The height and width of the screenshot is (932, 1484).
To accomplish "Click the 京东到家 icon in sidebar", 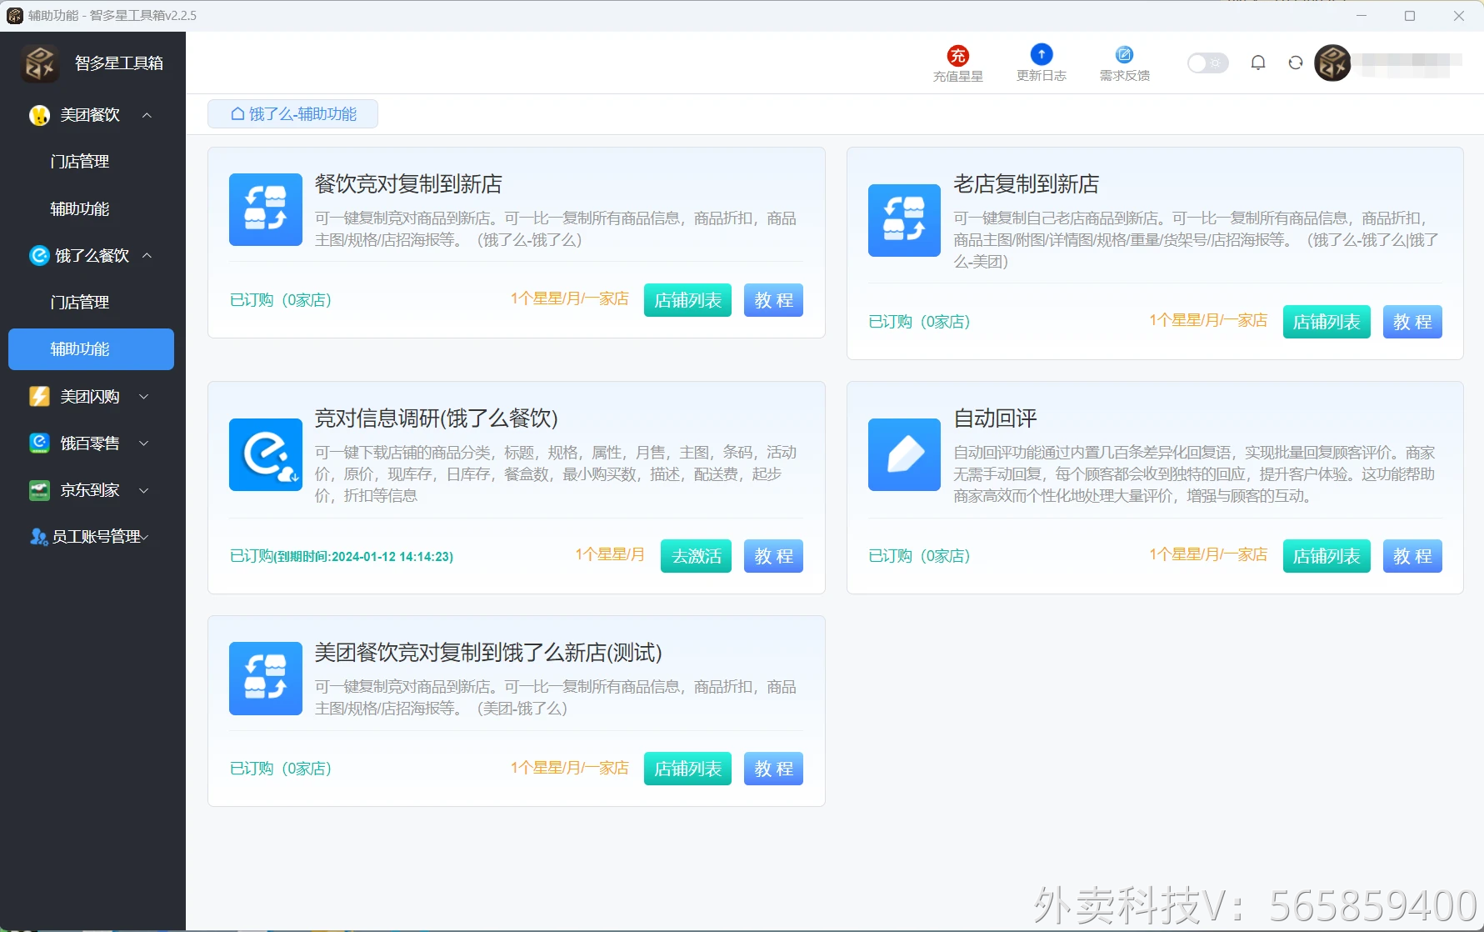I will [x=39, y=490].
